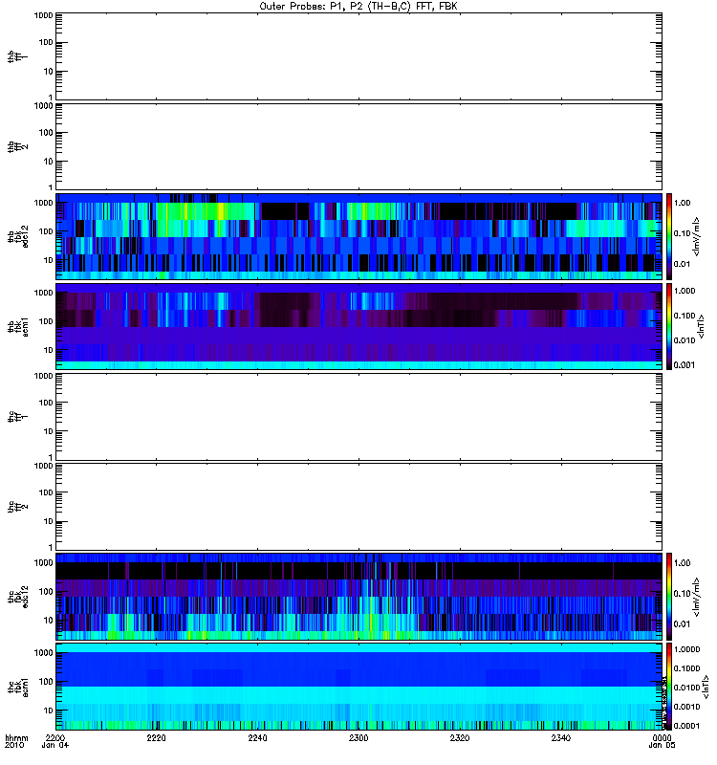
Task: Click the thb fbk edc12 color bar
Action: (x=669, y=236)
